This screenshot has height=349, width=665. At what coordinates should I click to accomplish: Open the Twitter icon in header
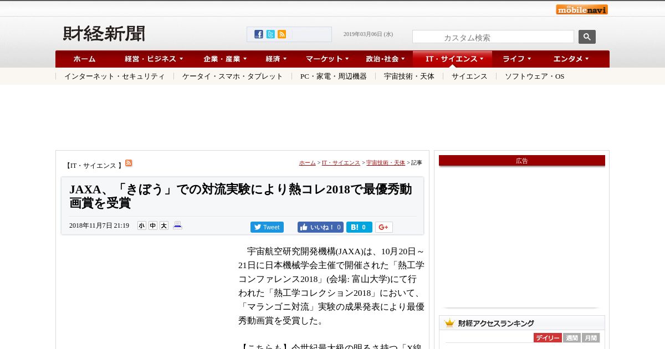tap(270, 34)
